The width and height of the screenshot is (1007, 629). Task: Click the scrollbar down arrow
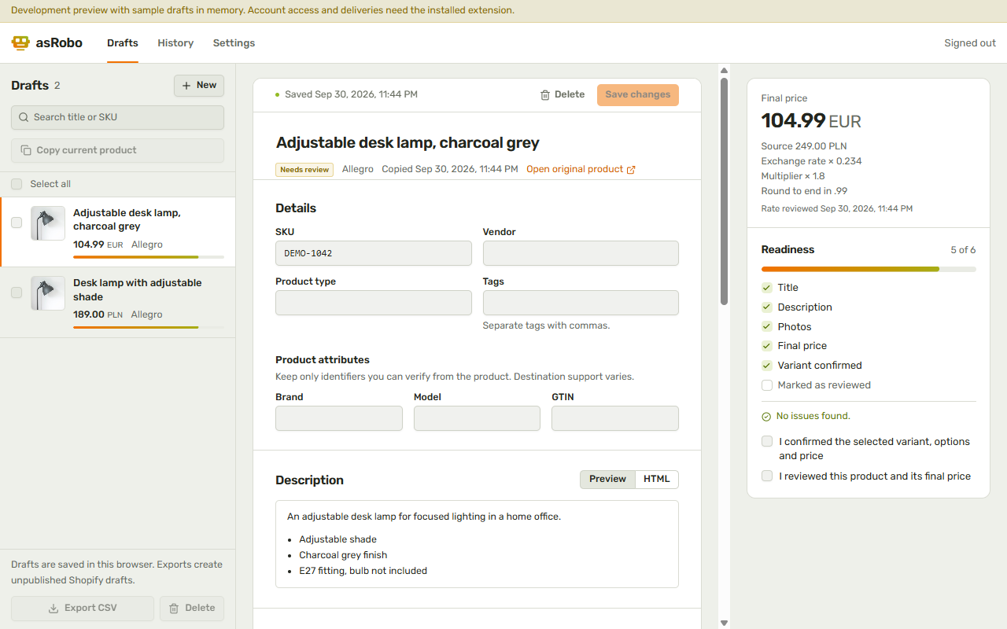pos(725,623)
